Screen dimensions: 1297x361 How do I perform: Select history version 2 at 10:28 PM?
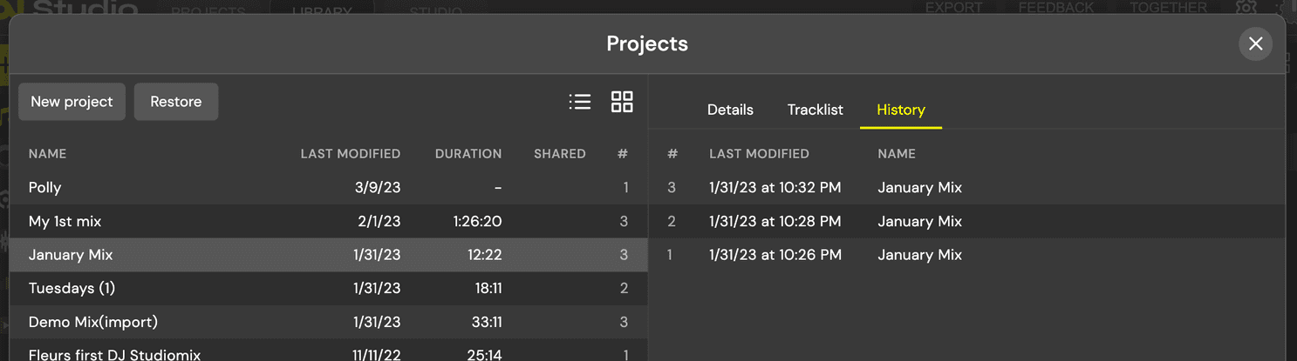tap(967, 222)
